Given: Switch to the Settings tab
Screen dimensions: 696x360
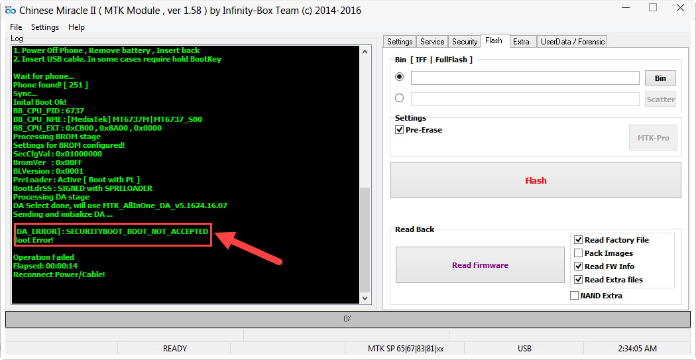Looking at the screenshot, I should coord(400,42).
